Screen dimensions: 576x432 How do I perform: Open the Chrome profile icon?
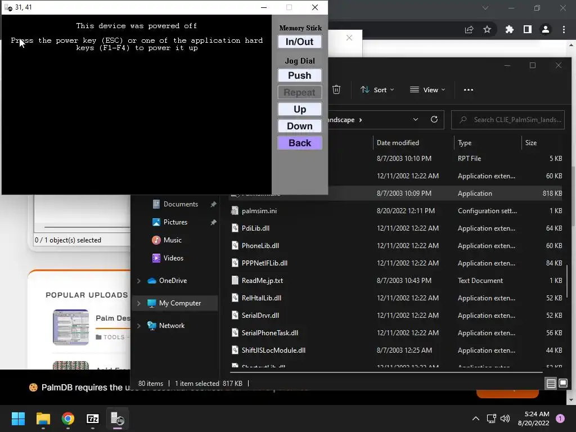[546, 29]
